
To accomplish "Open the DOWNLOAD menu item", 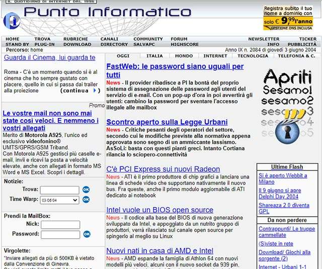I will [77, 44].
